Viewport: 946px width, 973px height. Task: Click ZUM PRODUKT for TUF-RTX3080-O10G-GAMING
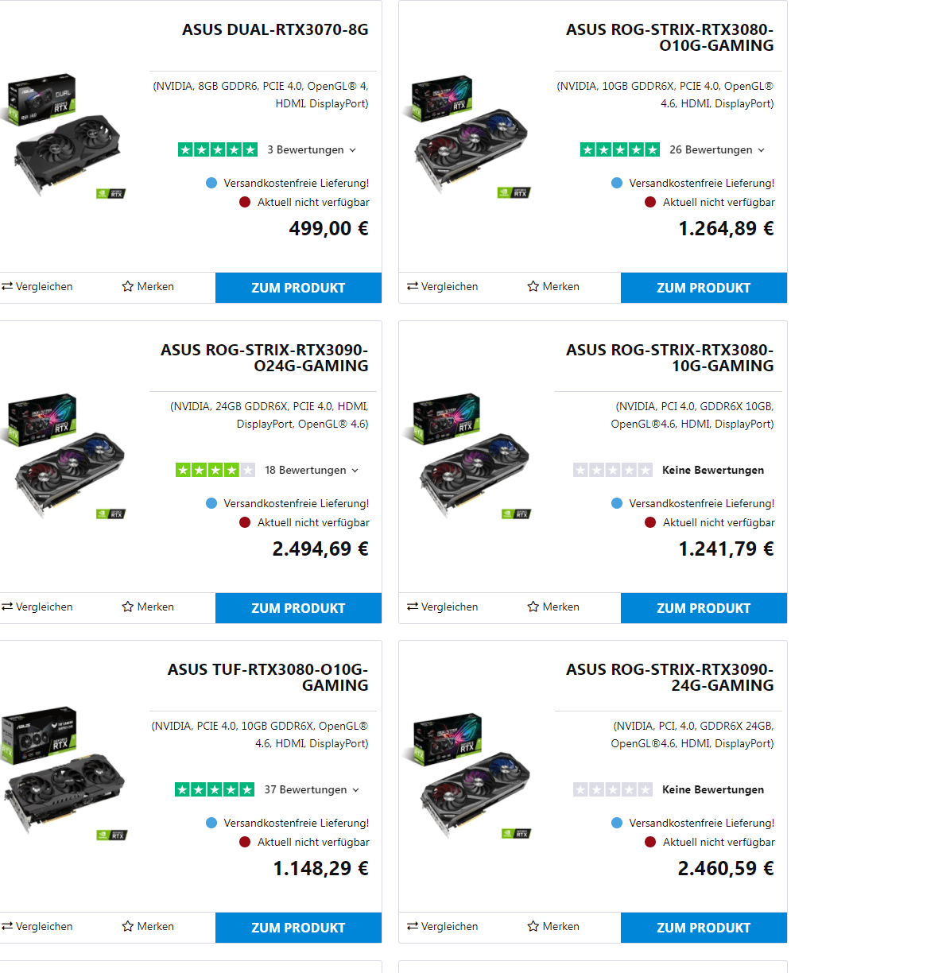tap(298, 928)
